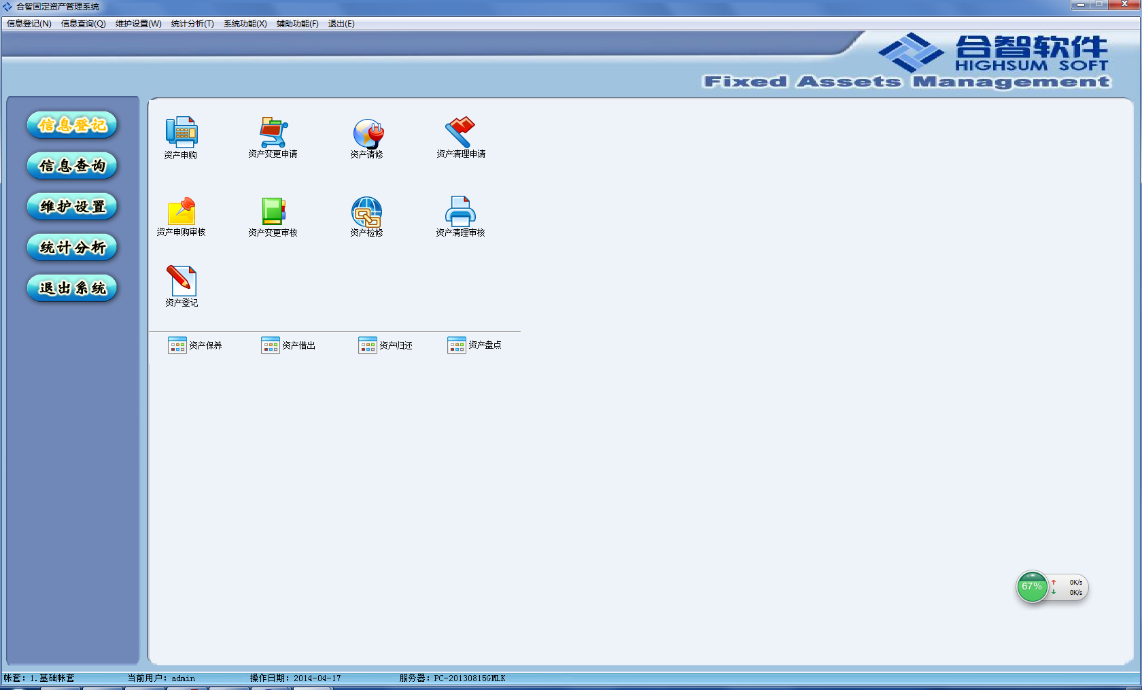
Task: Open the 信息登记(N) menu
Action: [x=29, y=24]
